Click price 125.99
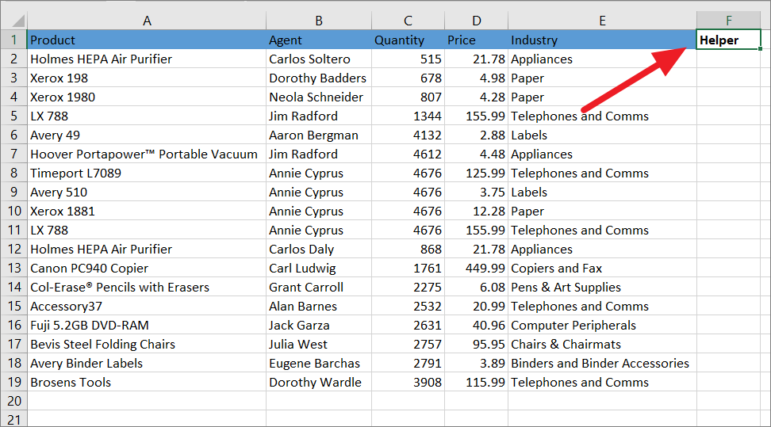771x427 pixels. click(477, 173)
